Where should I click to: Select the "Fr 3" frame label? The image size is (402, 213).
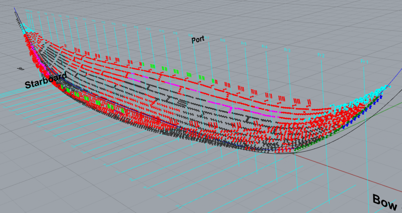point(287,50)
